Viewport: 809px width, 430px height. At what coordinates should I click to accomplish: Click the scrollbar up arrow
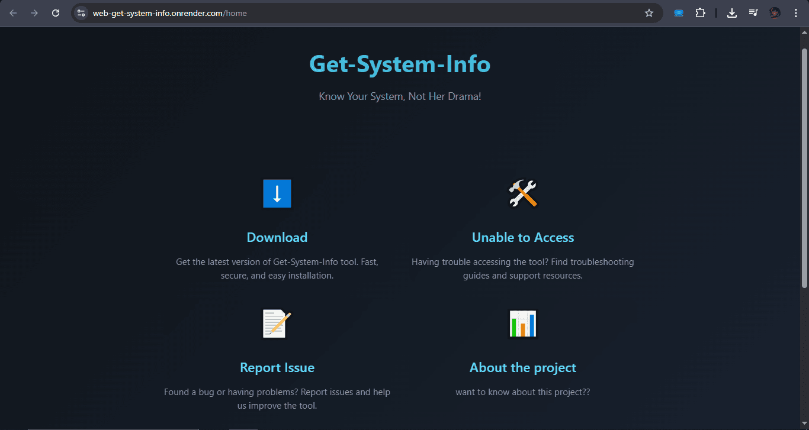pos(804,32)
